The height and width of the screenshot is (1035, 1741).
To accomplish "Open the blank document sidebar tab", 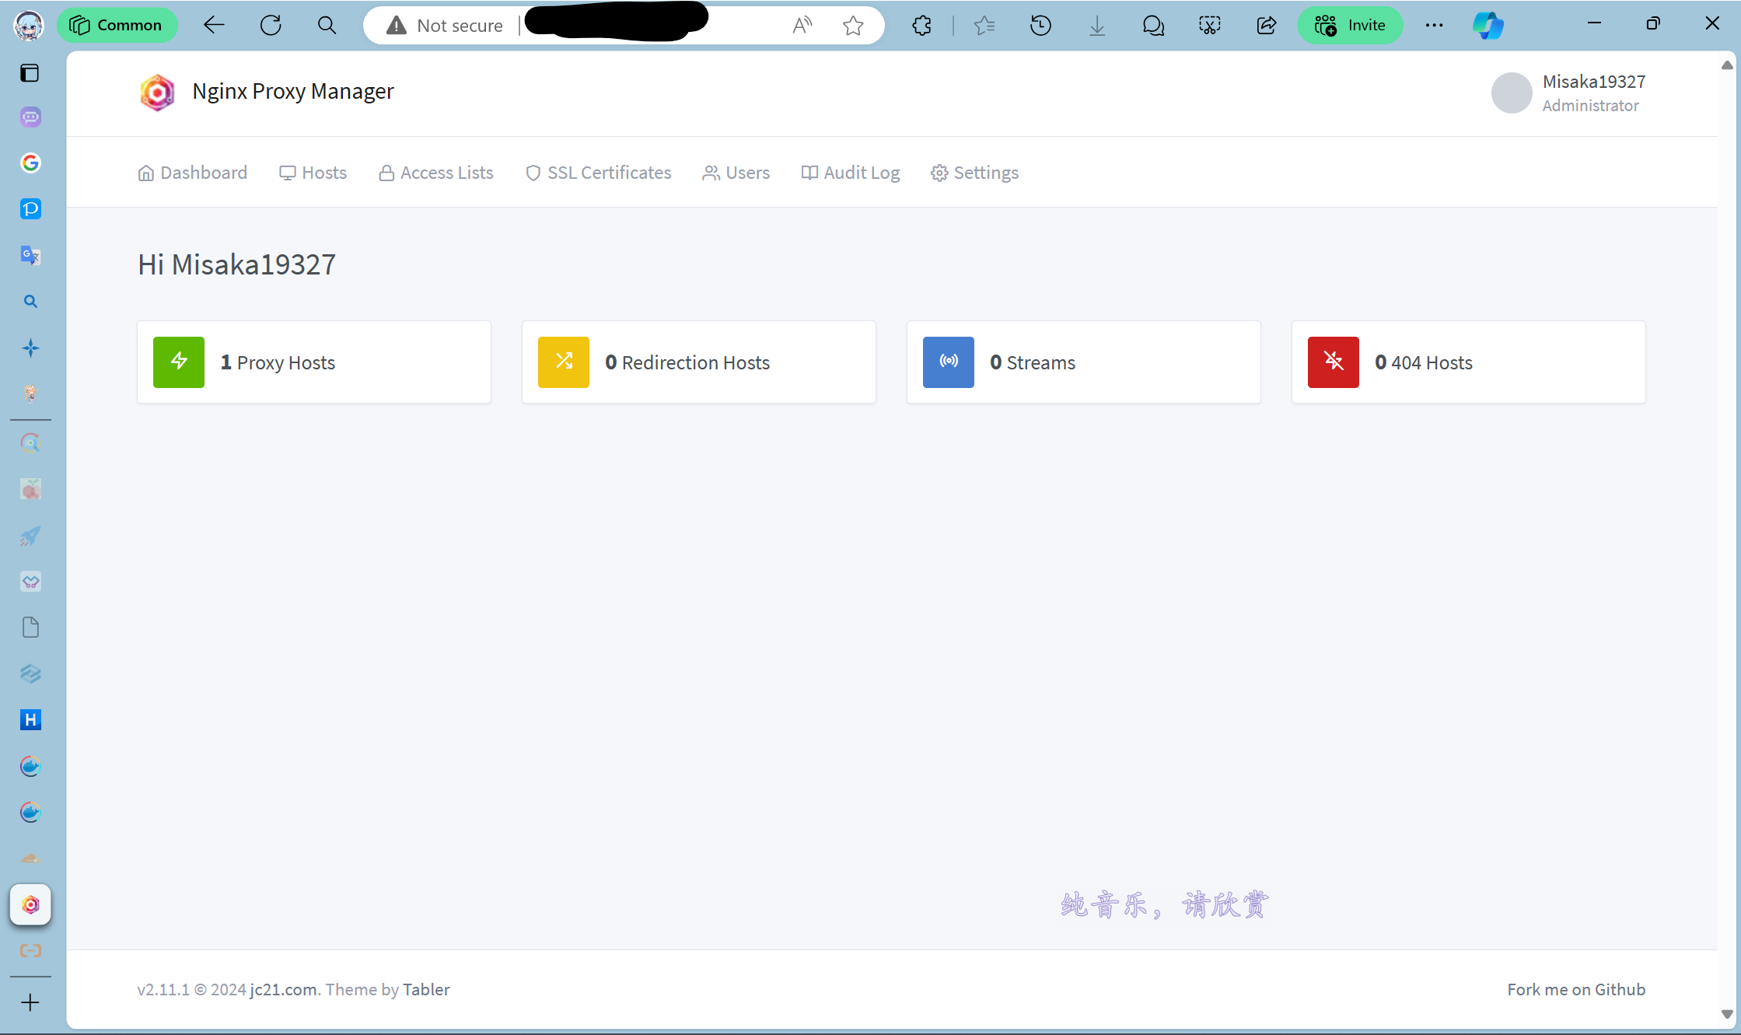I will coord(30,628).
